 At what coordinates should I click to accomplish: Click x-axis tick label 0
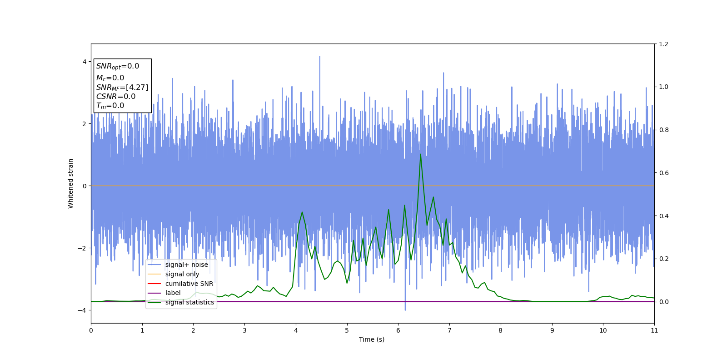click(91, 330)
